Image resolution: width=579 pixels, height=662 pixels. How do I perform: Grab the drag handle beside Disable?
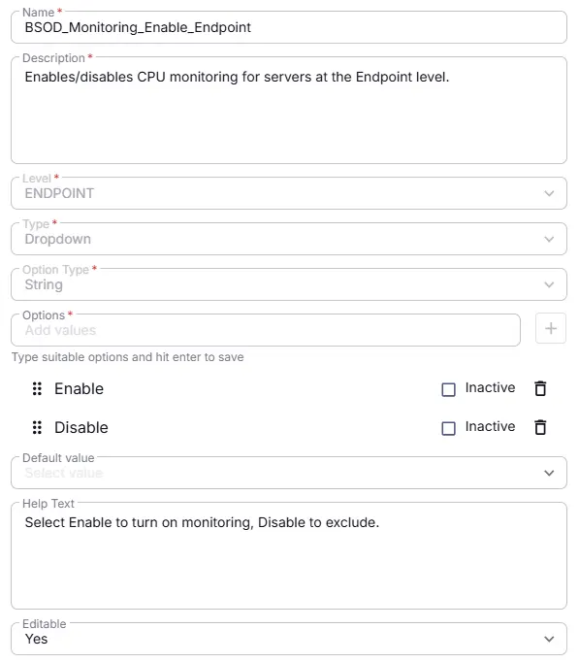point(37,427)
